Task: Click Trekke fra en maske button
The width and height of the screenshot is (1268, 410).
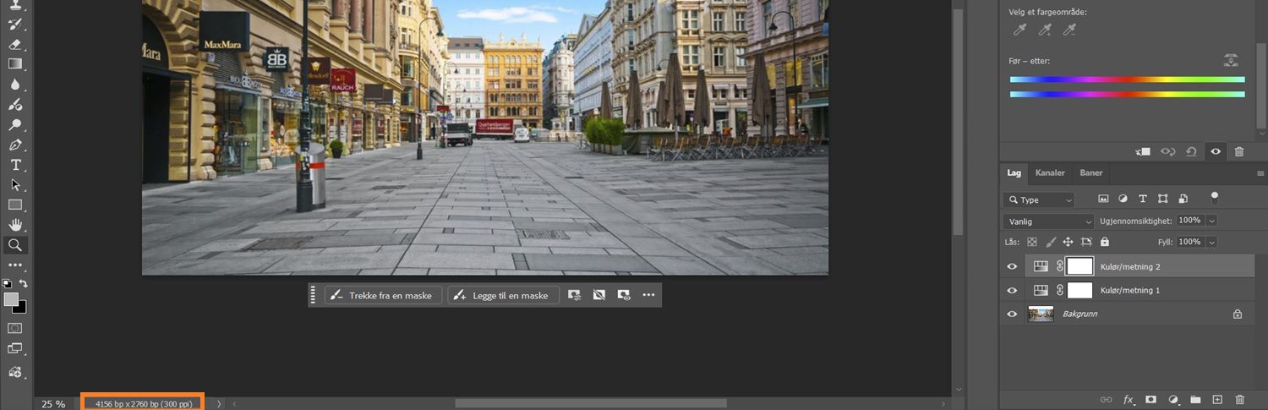Action: [383, 295]
